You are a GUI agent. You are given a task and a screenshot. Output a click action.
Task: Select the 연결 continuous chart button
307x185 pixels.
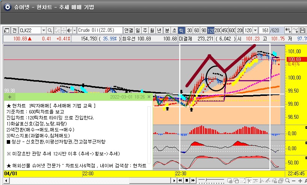coord(129,30)
